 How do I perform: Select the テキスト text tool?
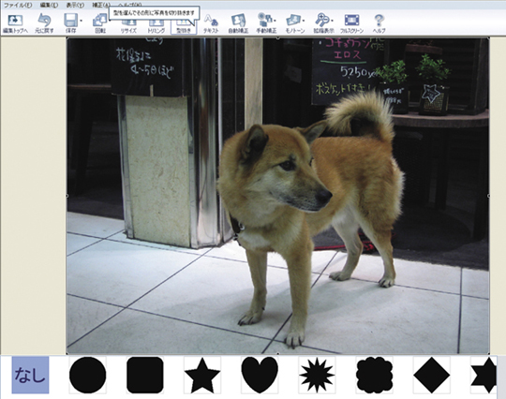pos(211,23)
